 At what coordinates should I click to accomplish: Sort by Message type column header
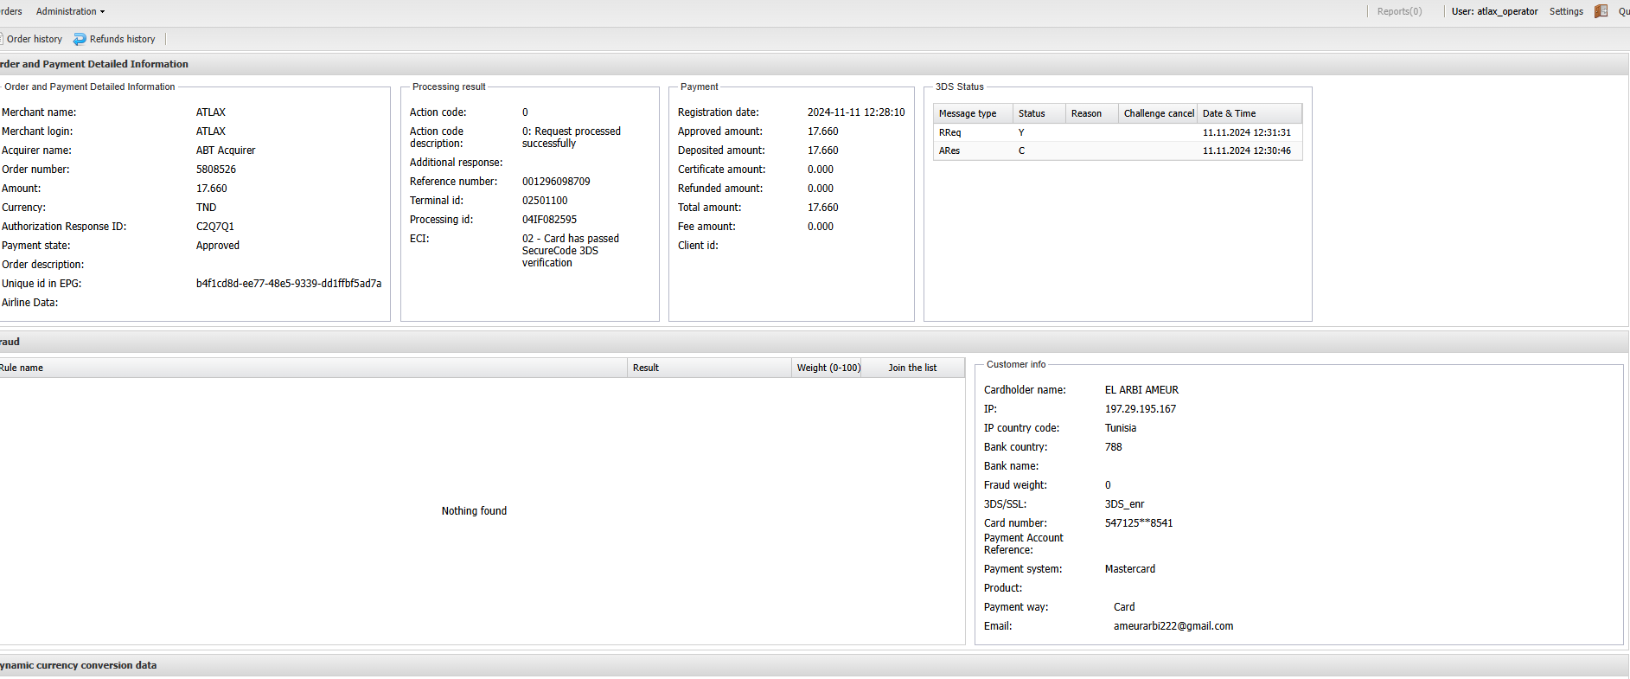point(968,113)
